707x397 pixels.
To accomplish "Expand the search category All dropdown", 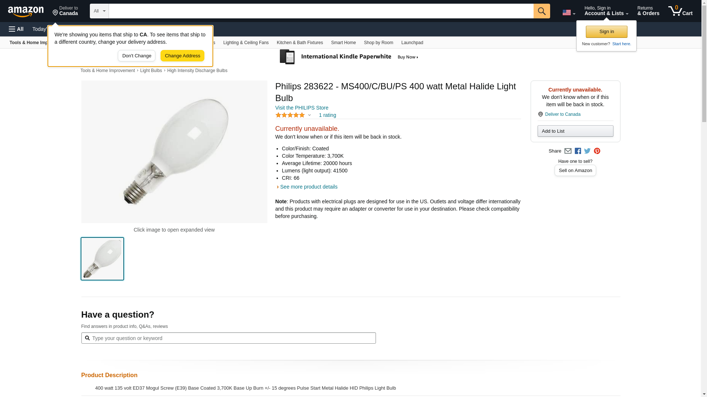I will coord(99,11).
